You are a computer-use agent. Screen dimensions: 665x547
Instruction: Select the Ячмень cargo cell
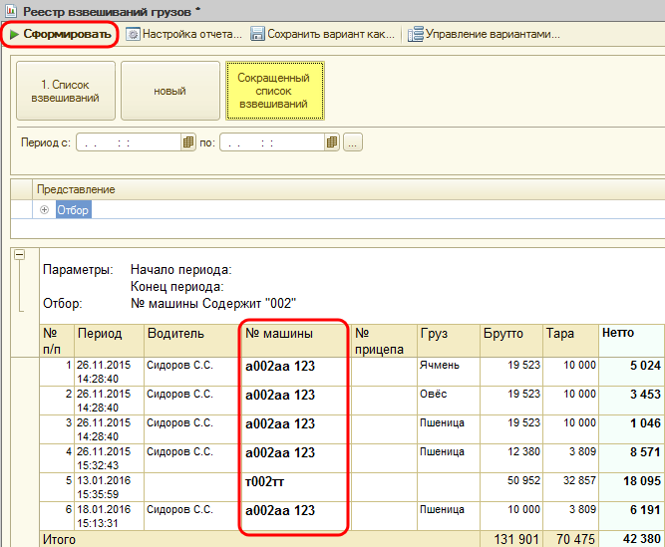440,366
